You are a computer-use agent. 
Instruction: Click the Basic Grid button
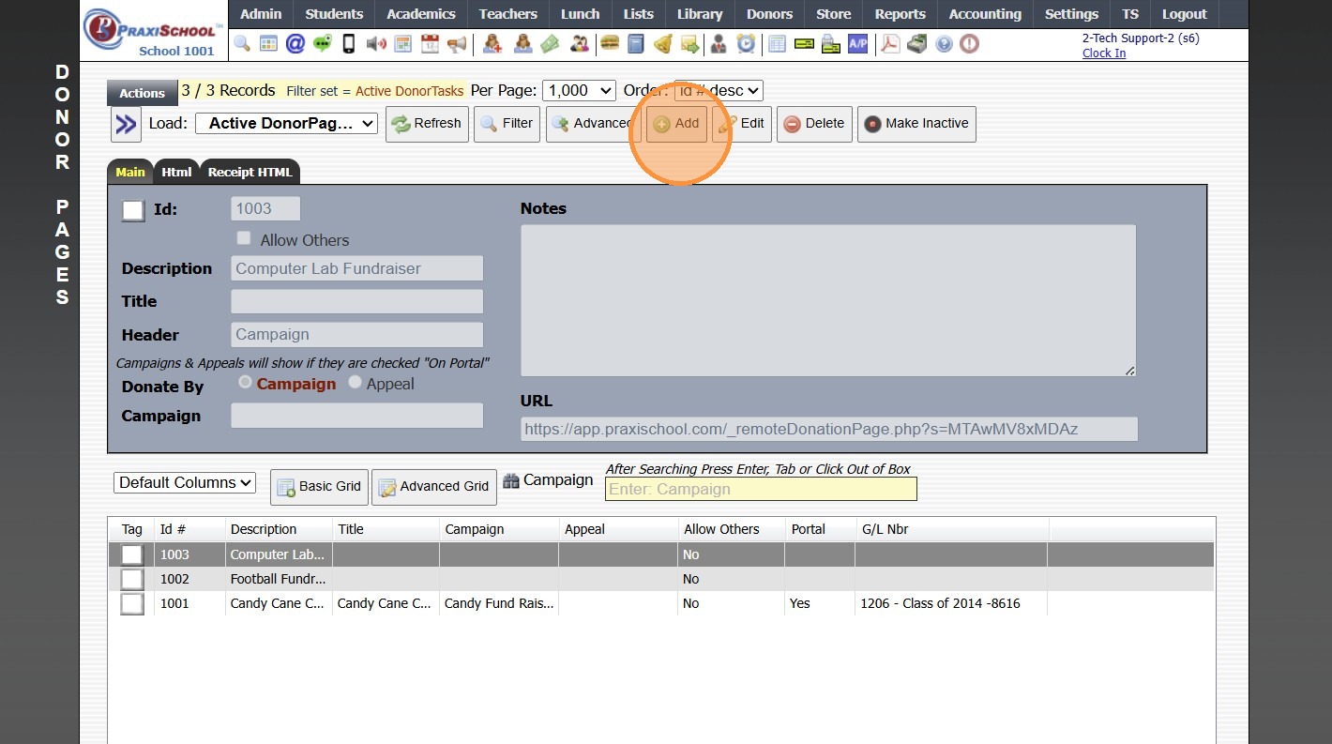tap(319, 487)
